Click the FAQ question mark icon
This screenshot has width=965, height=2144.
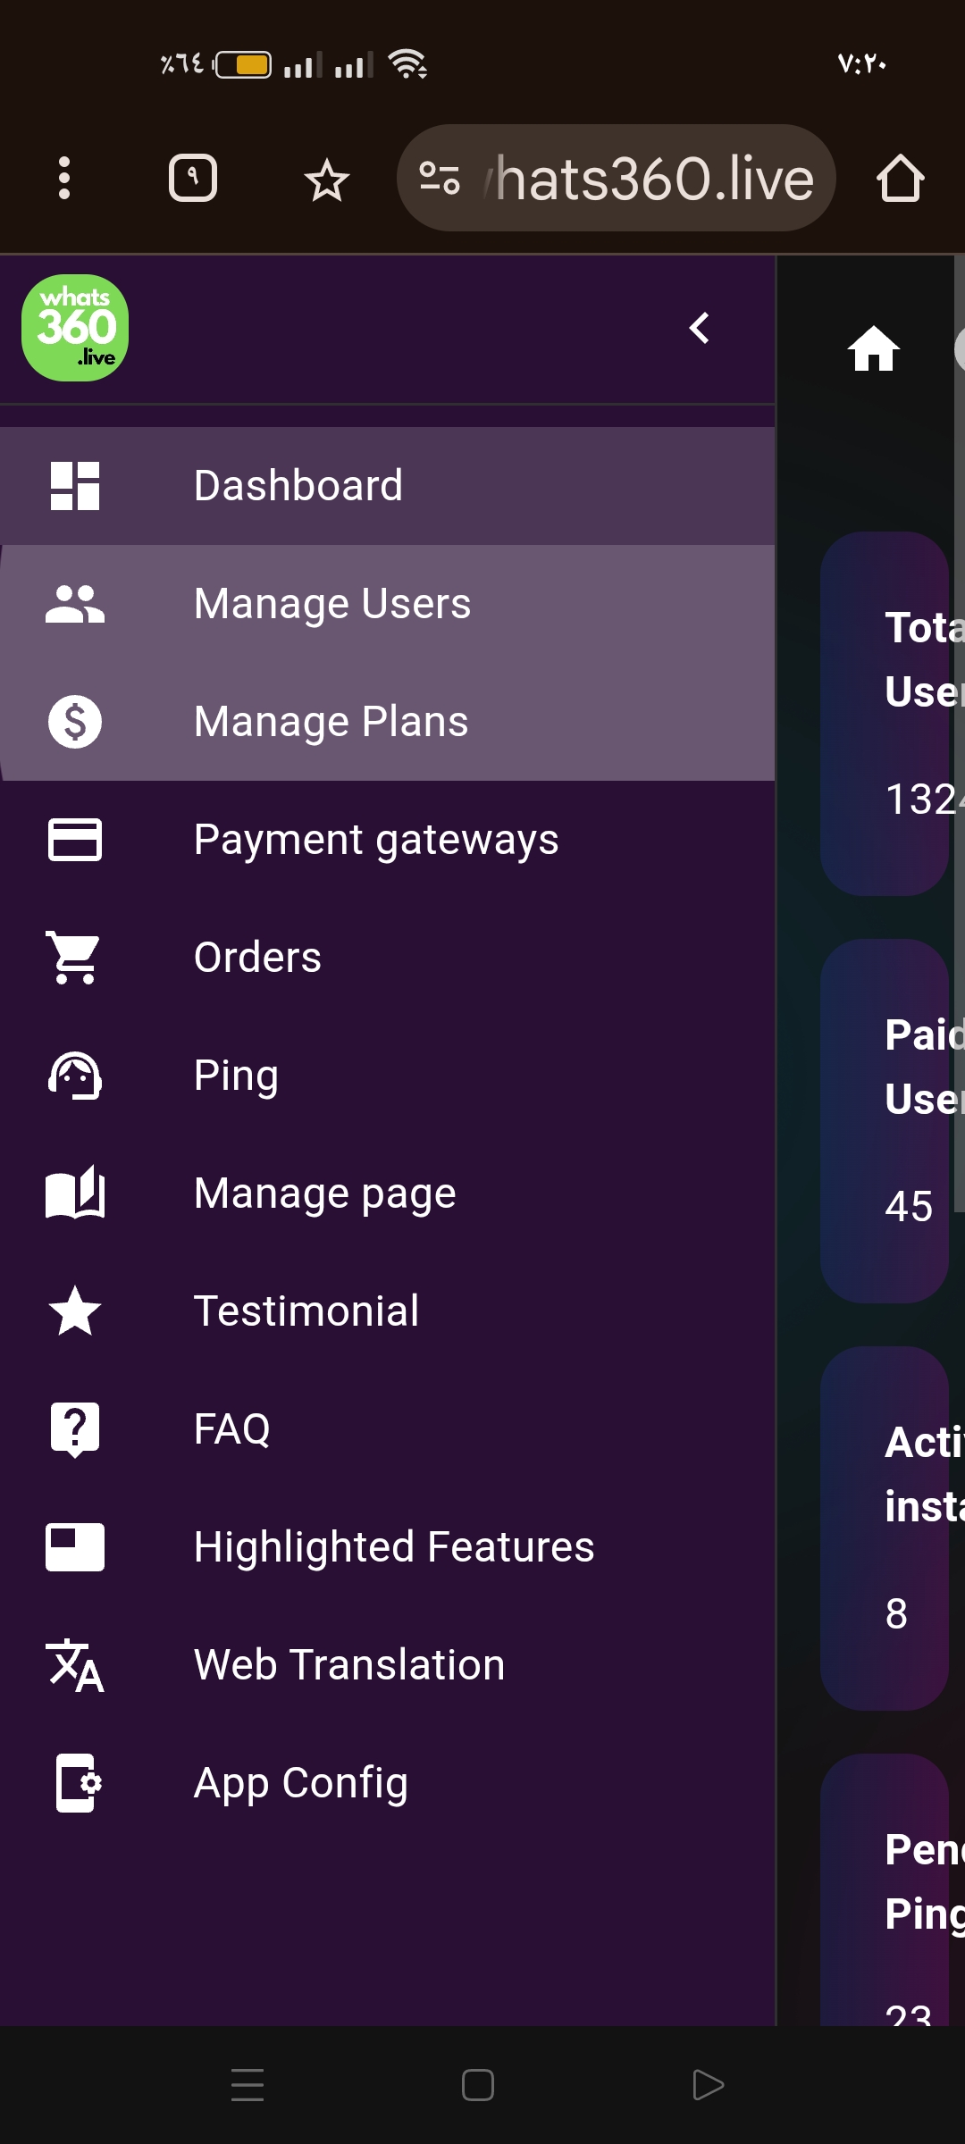pos(75,1429)
